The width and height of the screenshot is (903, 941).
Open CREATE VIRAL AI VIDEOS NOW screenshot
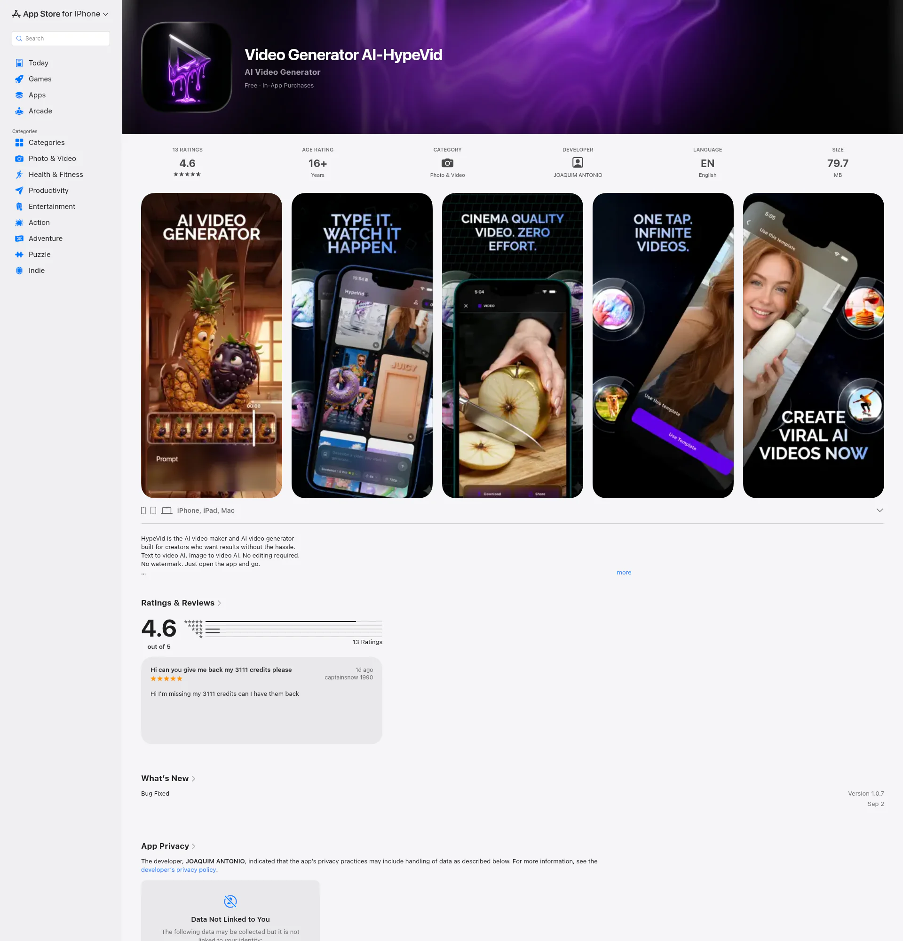click(813, 346)
